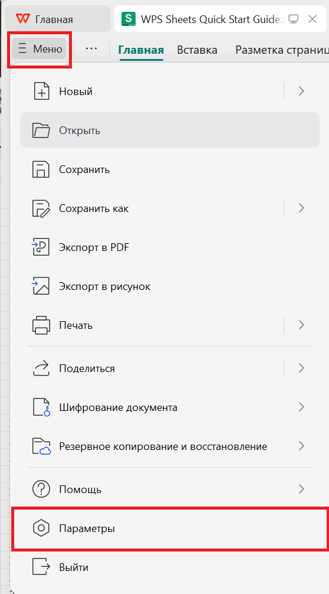Click the New document plus icon
The image size is (329, 594).
pyautogui.click(x=41, y=91)
